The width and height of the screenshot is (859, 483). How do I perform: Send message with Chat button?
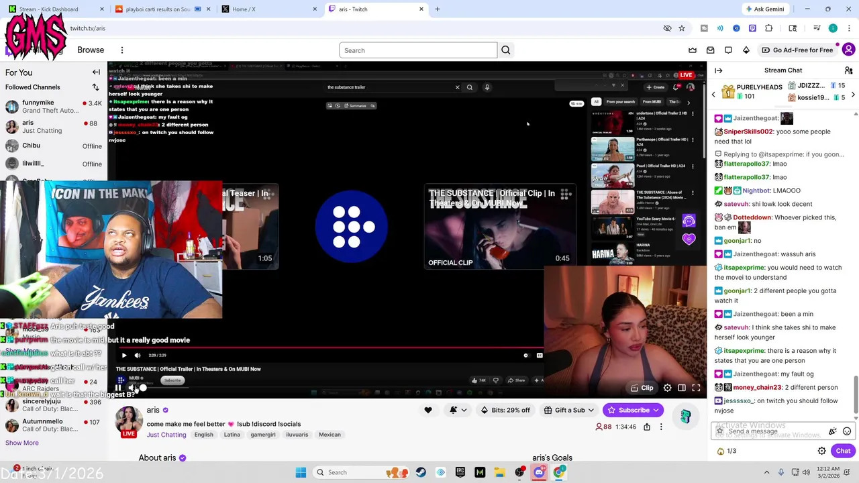pos(843,451)
